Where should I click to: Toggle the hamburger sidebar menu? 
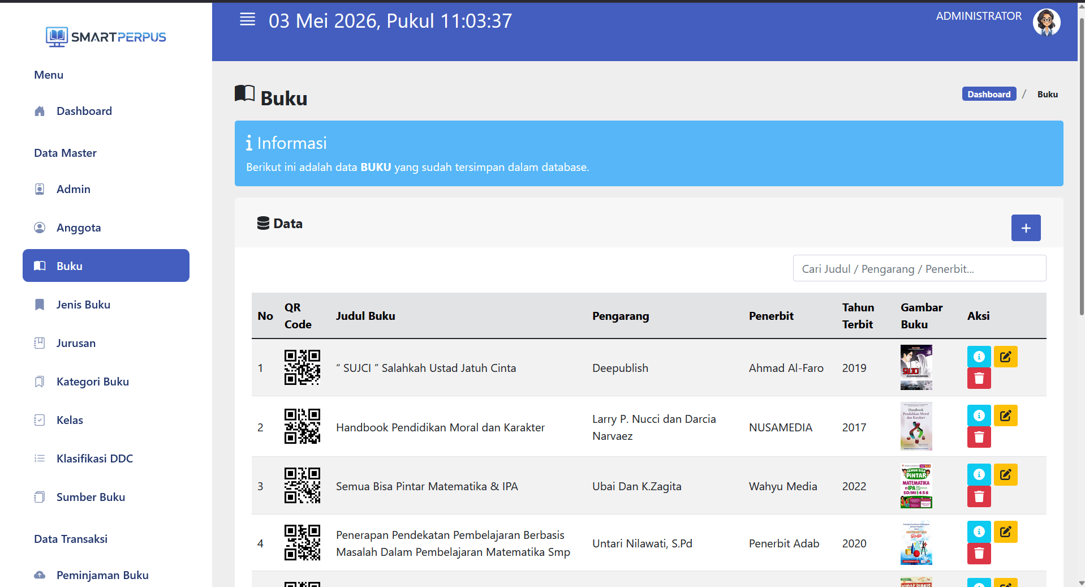coord(247,20)
